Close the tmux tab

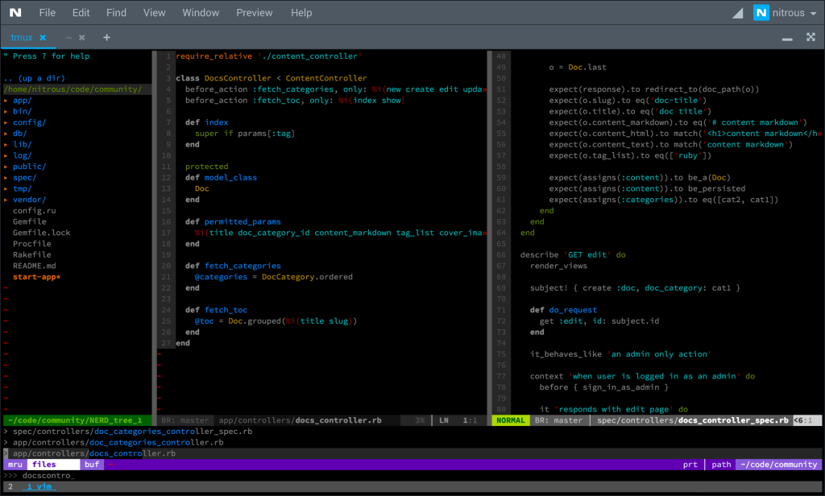click(x=43, y=38)
